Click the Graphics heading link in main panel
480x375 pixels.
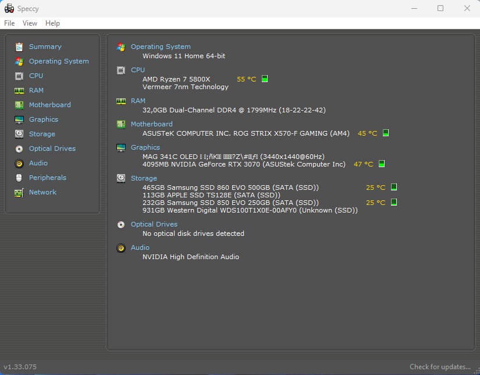tap(145, 147)
